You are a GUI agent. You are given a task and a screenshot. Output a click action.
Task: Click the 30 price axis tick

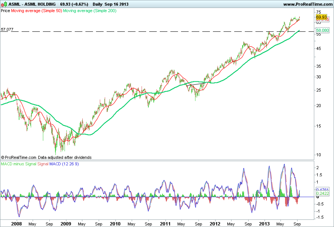pos(318,77)
